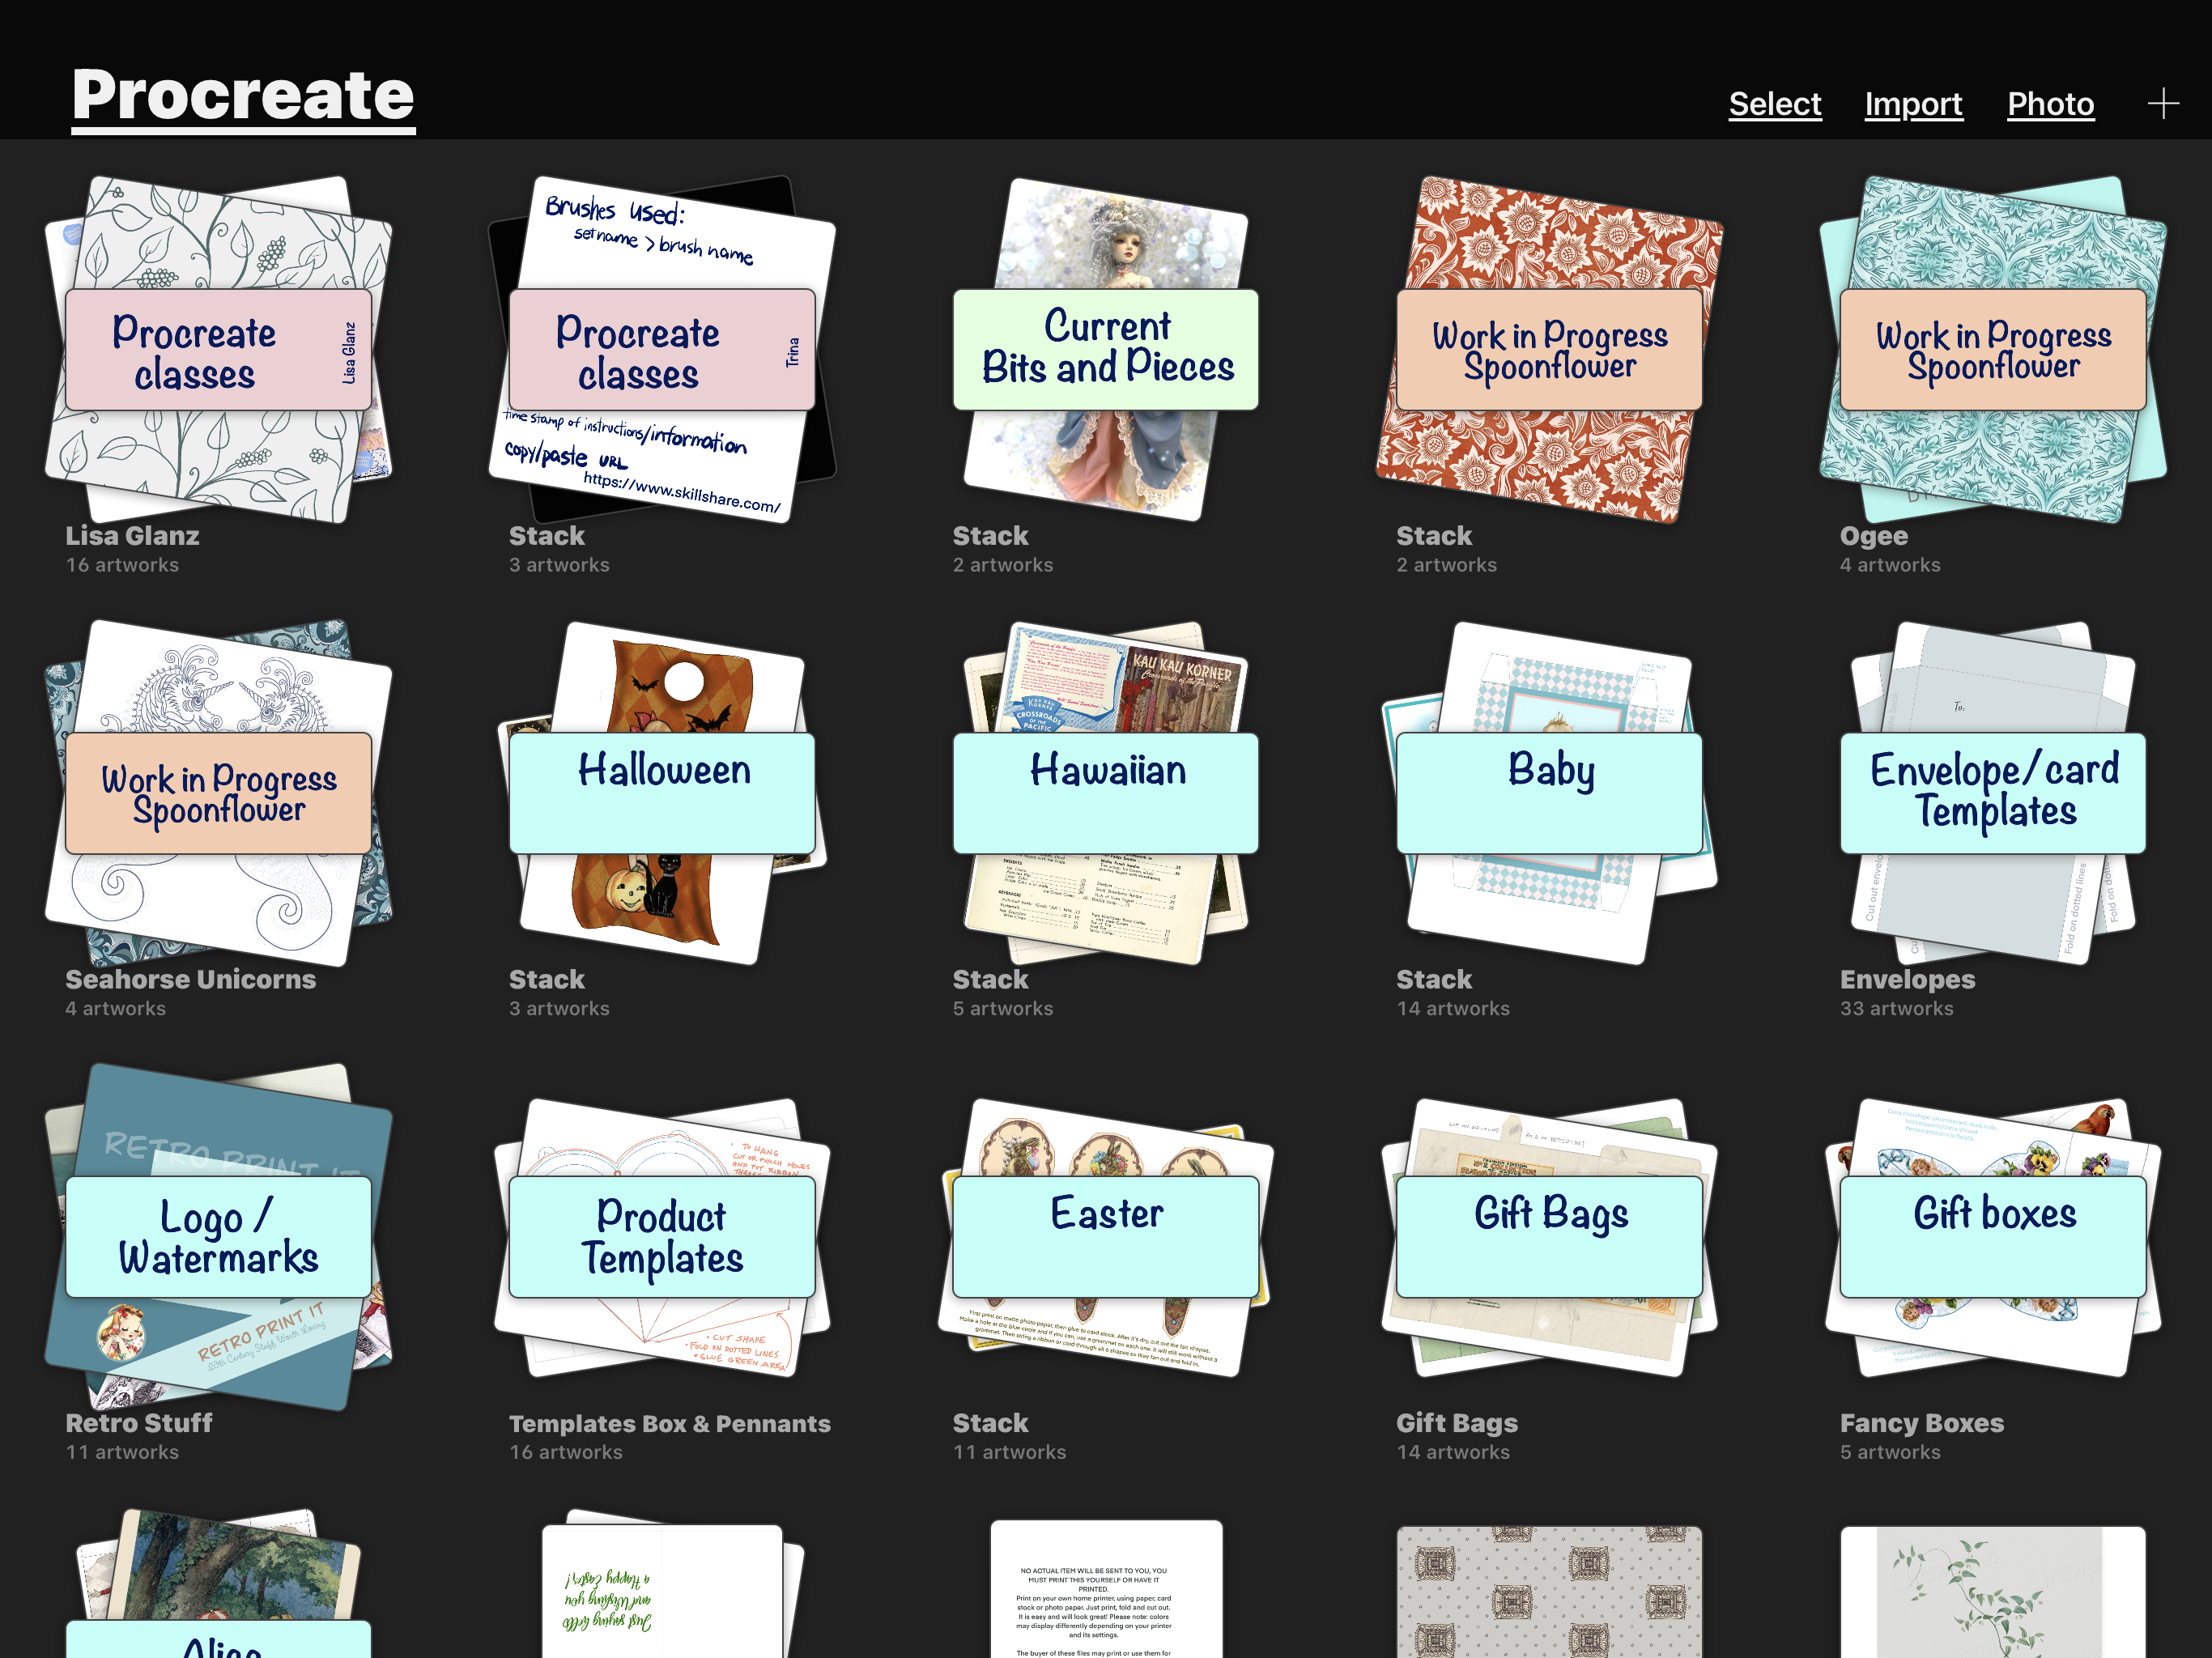Open the green vine botanical artwork
This screenshot has width=2212, height=1658.
1993,1592
